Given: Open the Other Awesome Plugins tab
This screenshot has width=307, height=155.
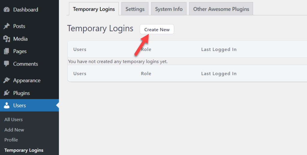Looking at the screenshot, I should coord(221,9).
